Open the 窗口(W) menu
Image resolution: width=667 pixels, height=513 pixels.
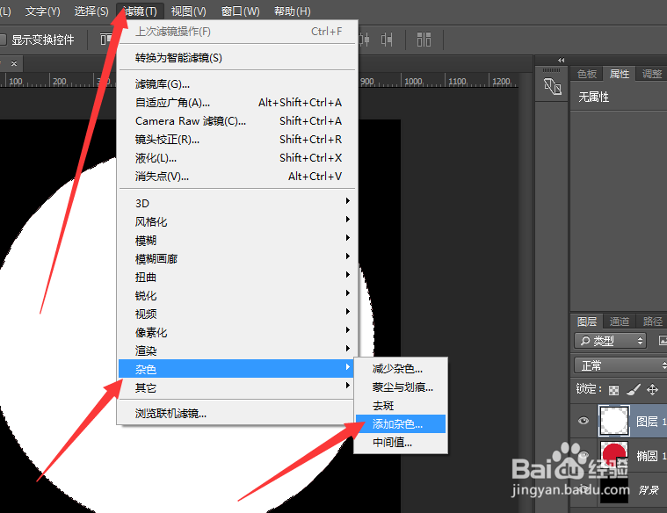point(240,11)
